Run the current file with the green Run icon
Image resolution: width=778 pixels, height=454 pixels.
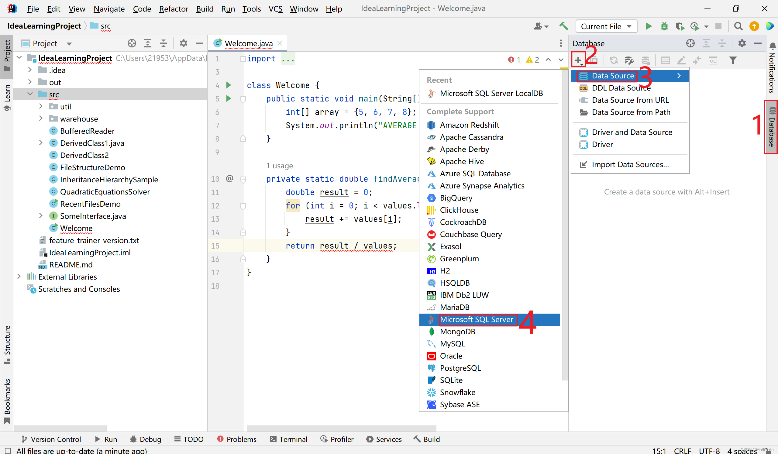click(649, 26)
